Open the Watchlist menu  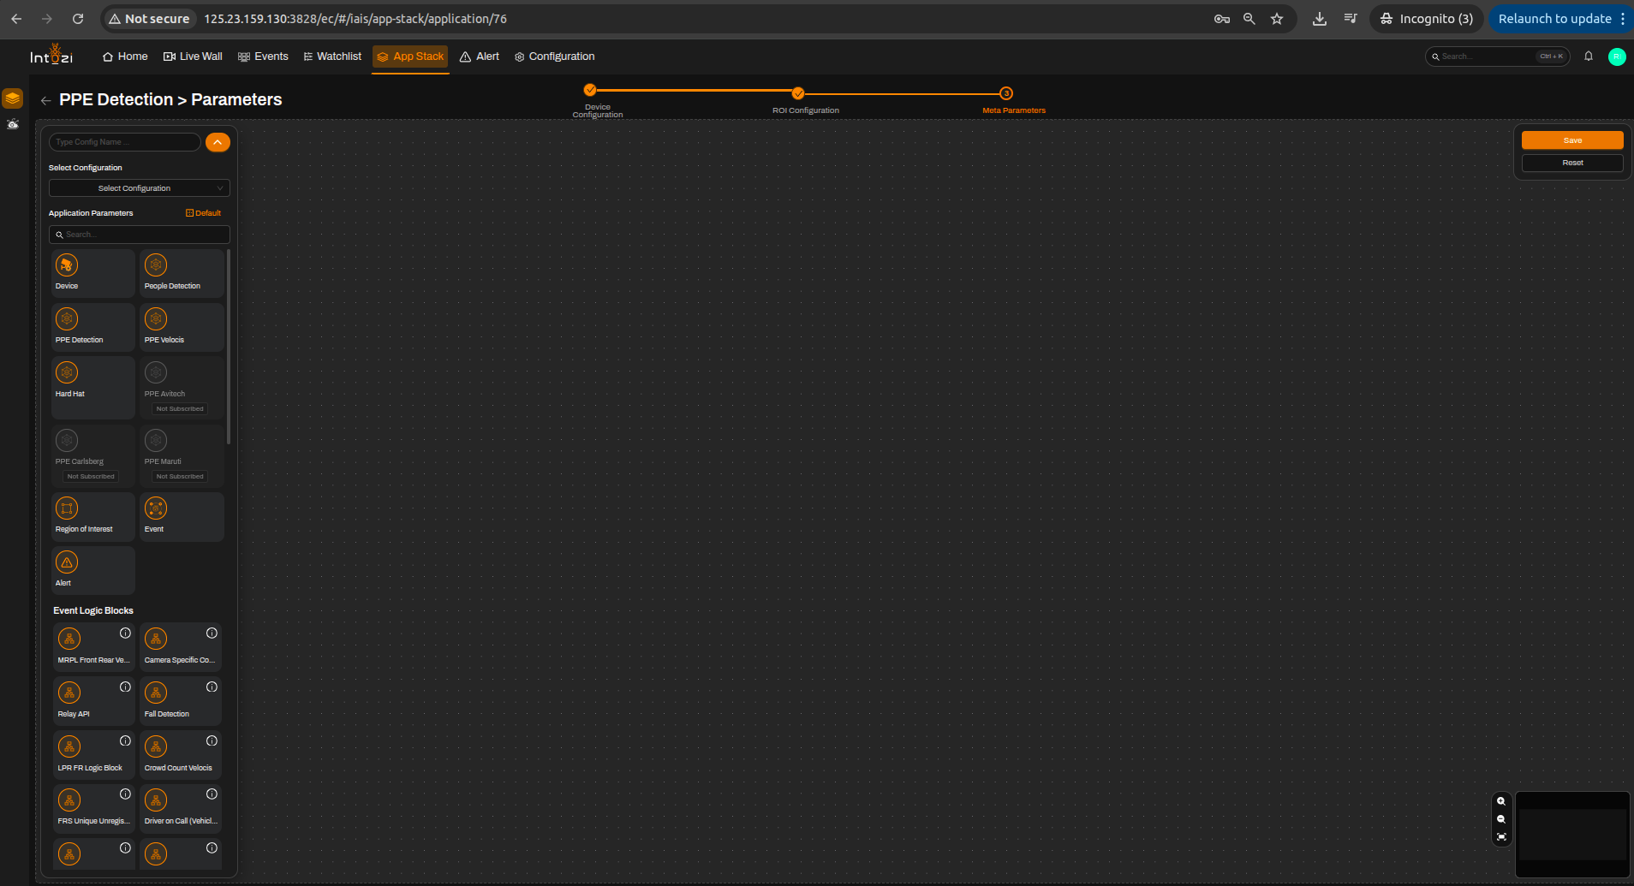(332, 56)
